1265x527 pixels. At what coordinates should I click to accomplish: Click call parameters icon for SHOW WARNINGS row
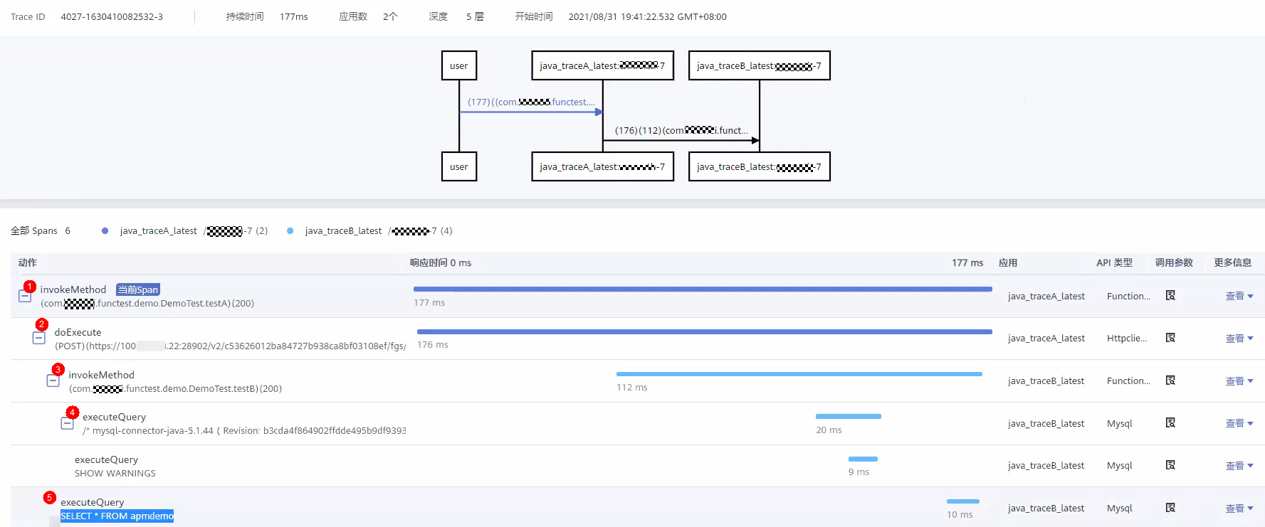1170,465
